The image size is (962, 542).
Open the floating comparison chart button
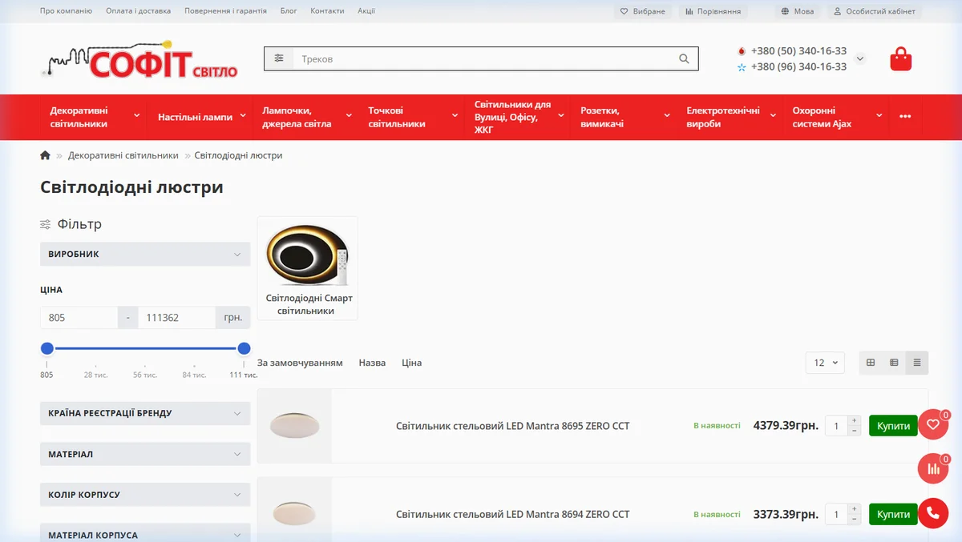tap(933, 468)
